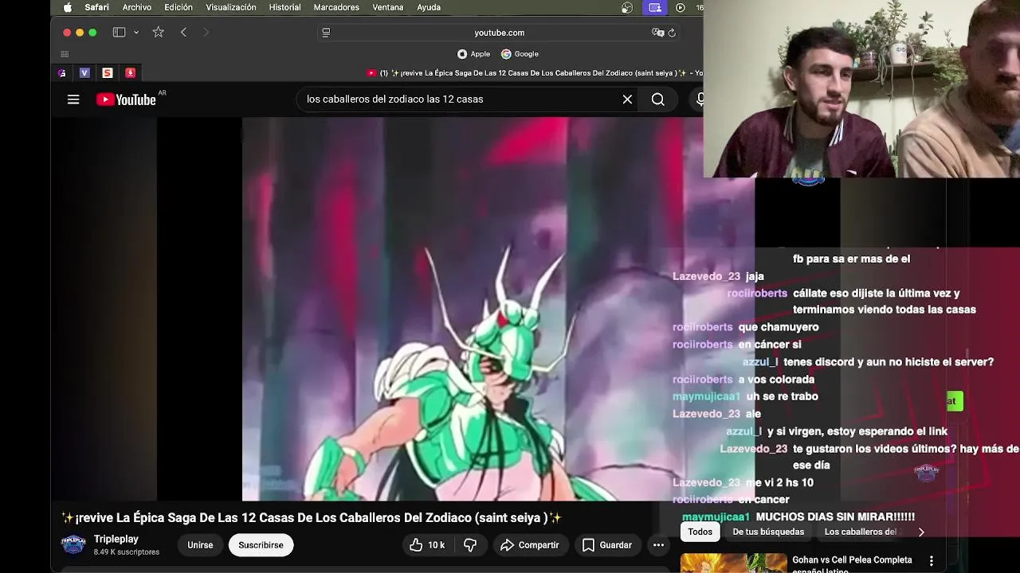The width and height of the screenshot is (1020, 573).
Task: Go back to the previous page
Action: pyautogui.click(x=183, y=33)
